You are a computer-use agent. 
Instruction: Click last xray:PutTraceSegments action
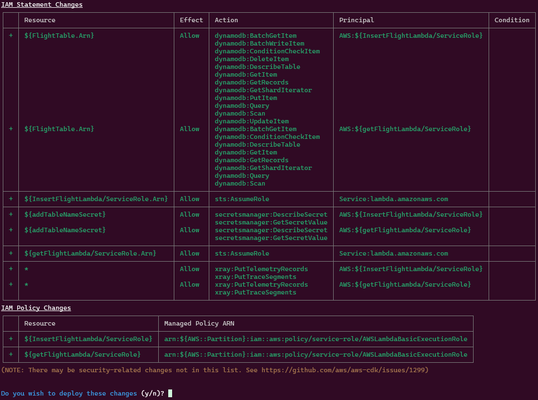point(255,292)
